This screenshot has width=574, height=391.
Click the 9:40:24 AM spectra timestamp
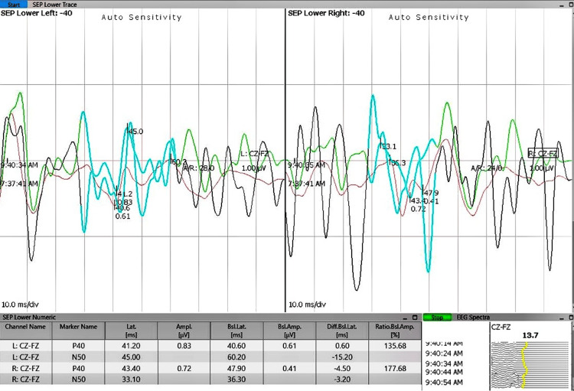click(444, 354)
